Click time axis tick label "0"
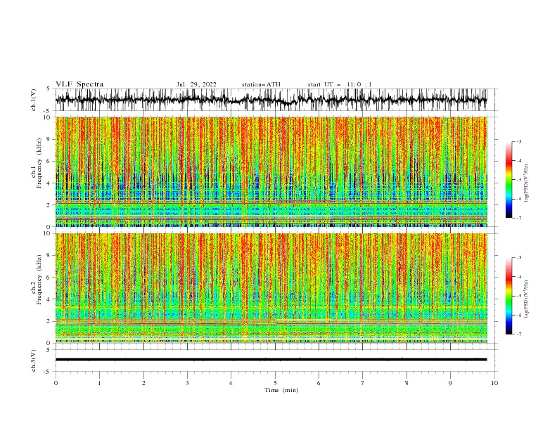 pyautogui.click(x=56, y=383)
